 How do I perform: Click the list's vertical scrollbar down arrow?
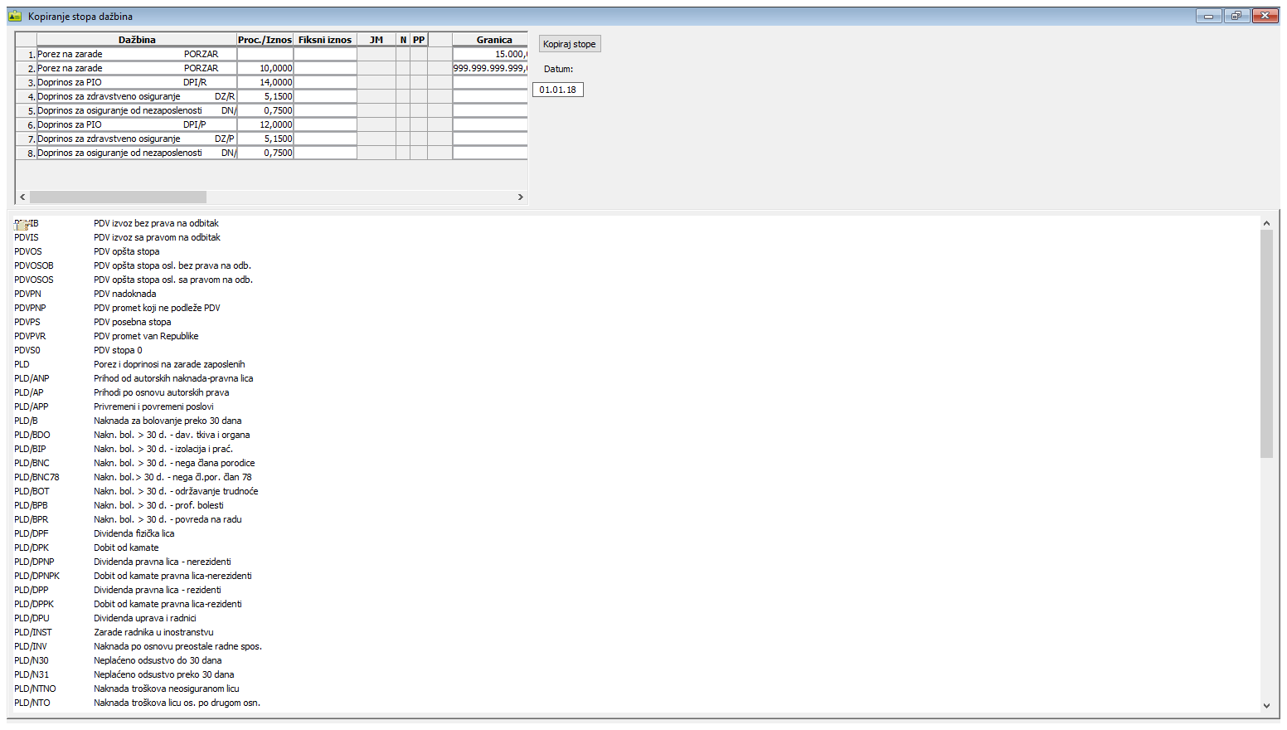pyautogui.click(x=1266, y=705)
